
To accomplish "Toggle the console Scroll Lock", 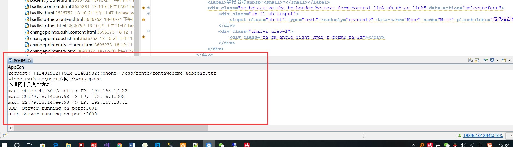I will (477, 60).
